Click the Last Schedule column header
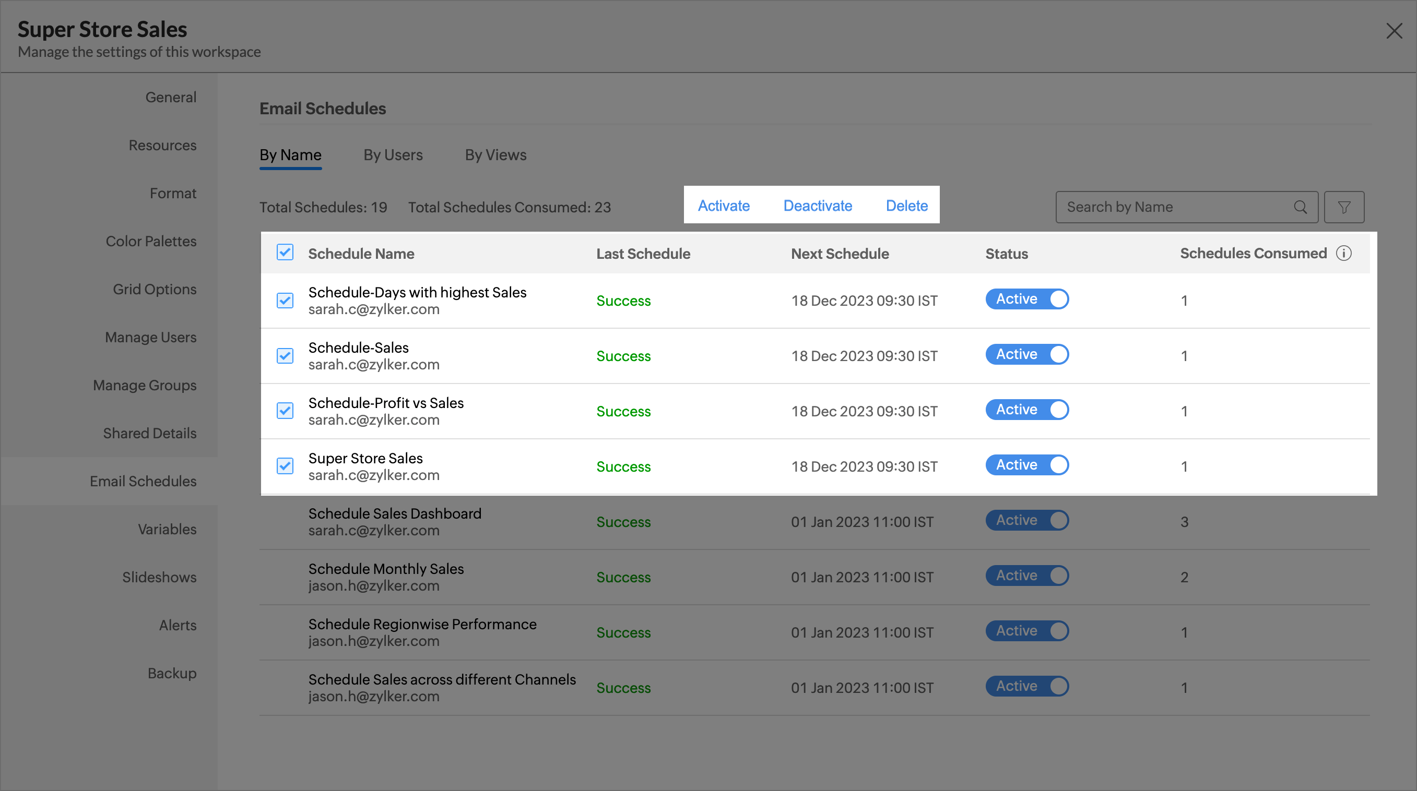 (643, 254)
